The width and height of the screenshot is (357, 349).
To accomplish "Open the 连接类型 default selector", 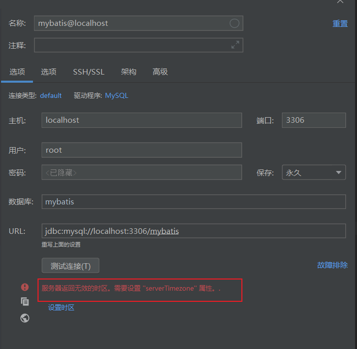I will 51,95.
